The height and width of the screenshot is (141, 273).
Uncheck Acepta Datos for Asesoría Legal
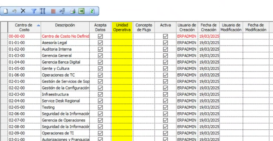click(x=100, y=43)
